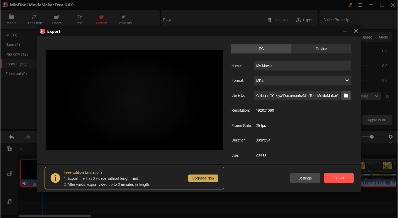Viewport: 398px width, 218px height.
Task: Click the Size value 234 M
Action: pos(261,155)
